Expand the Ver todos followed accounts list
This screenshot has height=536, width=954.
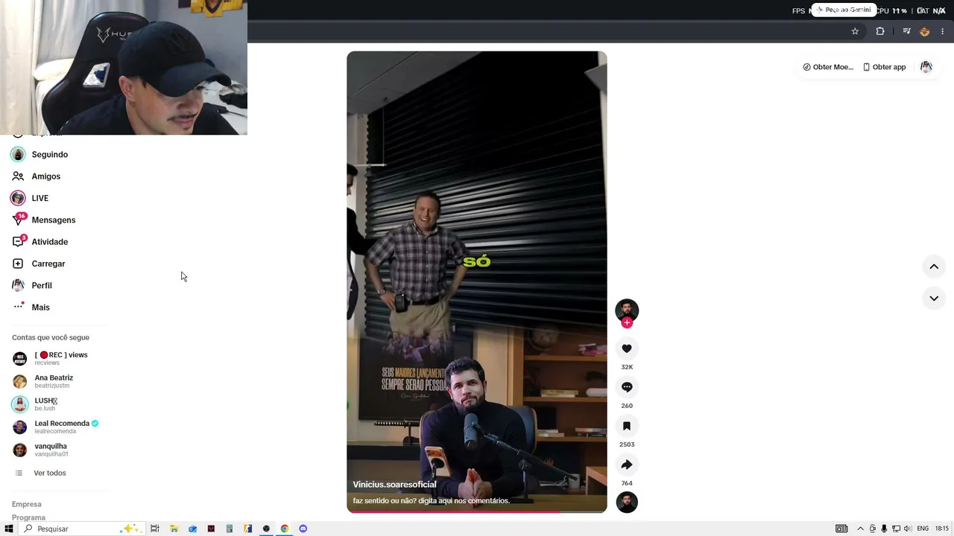tap(40, 473)
